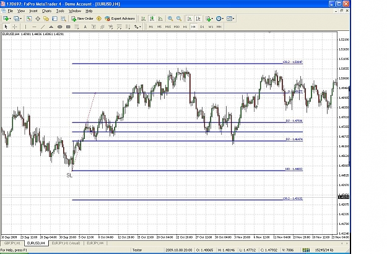Image resolution: width=387 pixels, height=254 pixels.
Task: Click the current price marker on price scale
Action: pyautogui.click(x=343, y=197)
